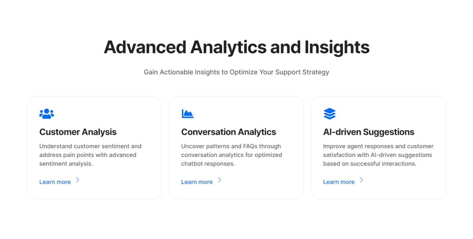Select the Conversation Analytics heading text
This screenshot has width=473, height=239.
[229, 132]
